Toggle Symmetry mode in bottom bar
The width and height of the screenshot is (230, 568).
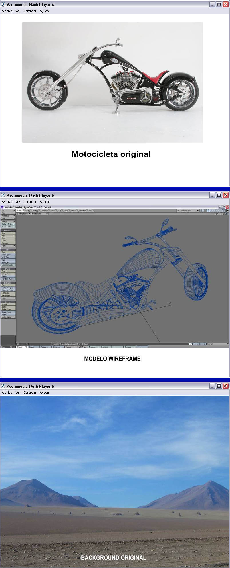point(57,347)
